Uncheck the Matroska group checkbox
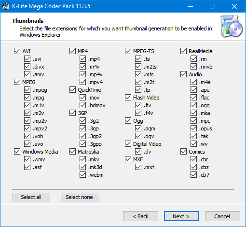Screen dimensions: 246x227 [x=72, y=152]
